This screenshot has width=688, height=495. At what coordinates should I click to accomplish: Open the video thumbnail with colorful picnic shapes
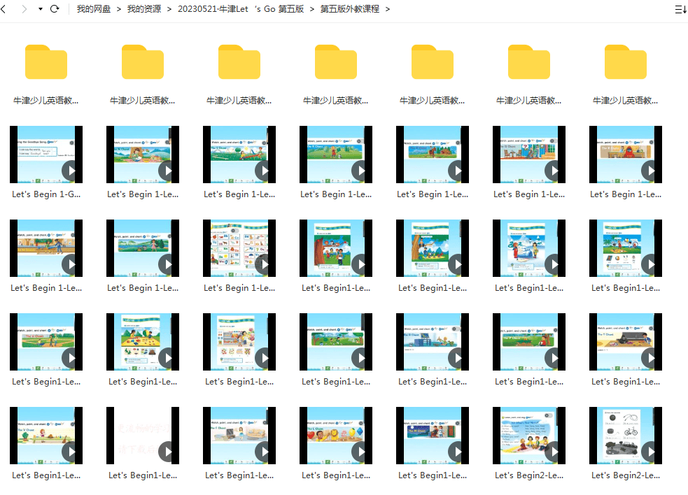coord(143,342)
